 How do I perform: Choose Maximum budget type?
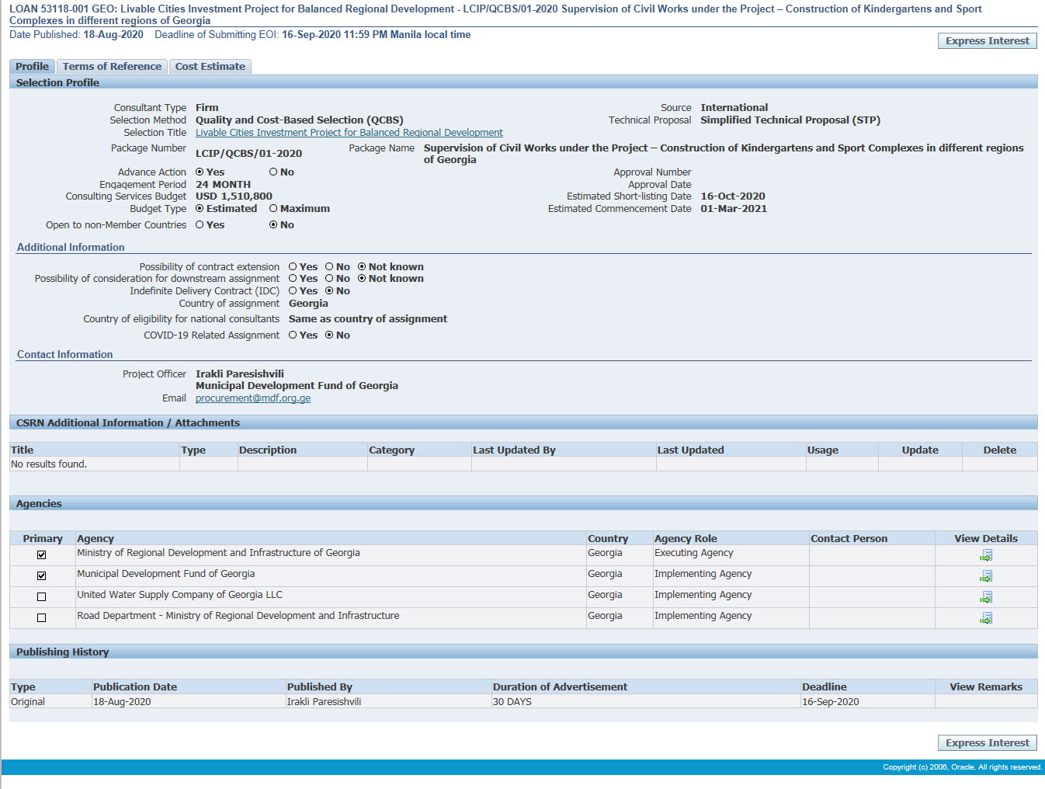(x=273, y=209)
